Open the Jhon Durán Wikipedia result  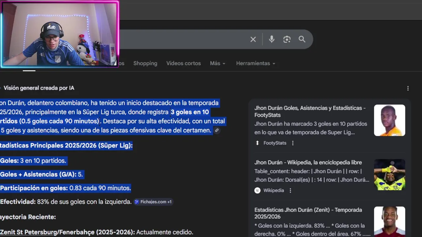click(308, 162)
